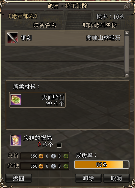Click the 天仙蛭石 green stone icon
The height and width of the screenshot is (188, 135).
pos(16,100)
